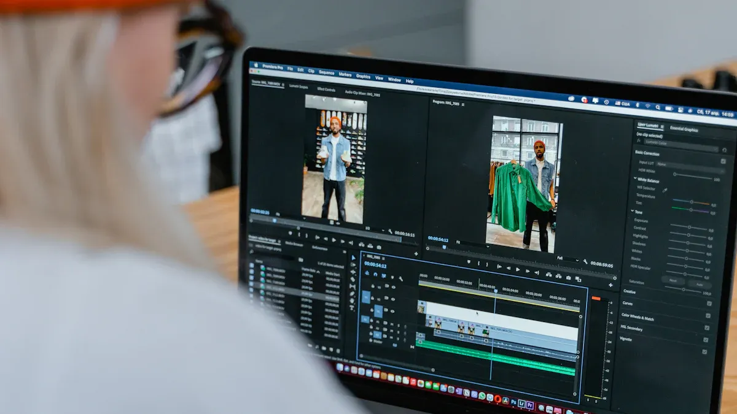Open the Media Browser tab
737x414 pixels.
point(294,244)
